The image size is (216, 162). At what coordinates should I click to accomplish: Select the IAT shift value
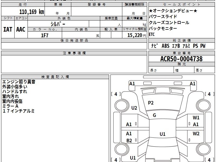click(x=8, y=29)
